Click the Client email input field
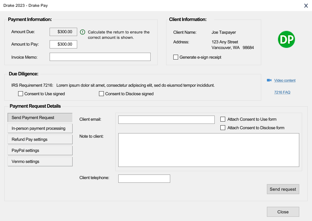The height and width of the screenshot is (221, 312). pyautogui.click(x=166, y=120)
